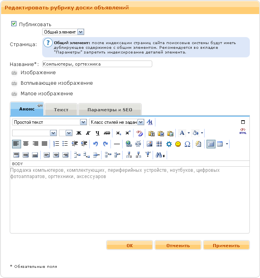
Task: Insert special character with Omega icon
Action: 187,144
